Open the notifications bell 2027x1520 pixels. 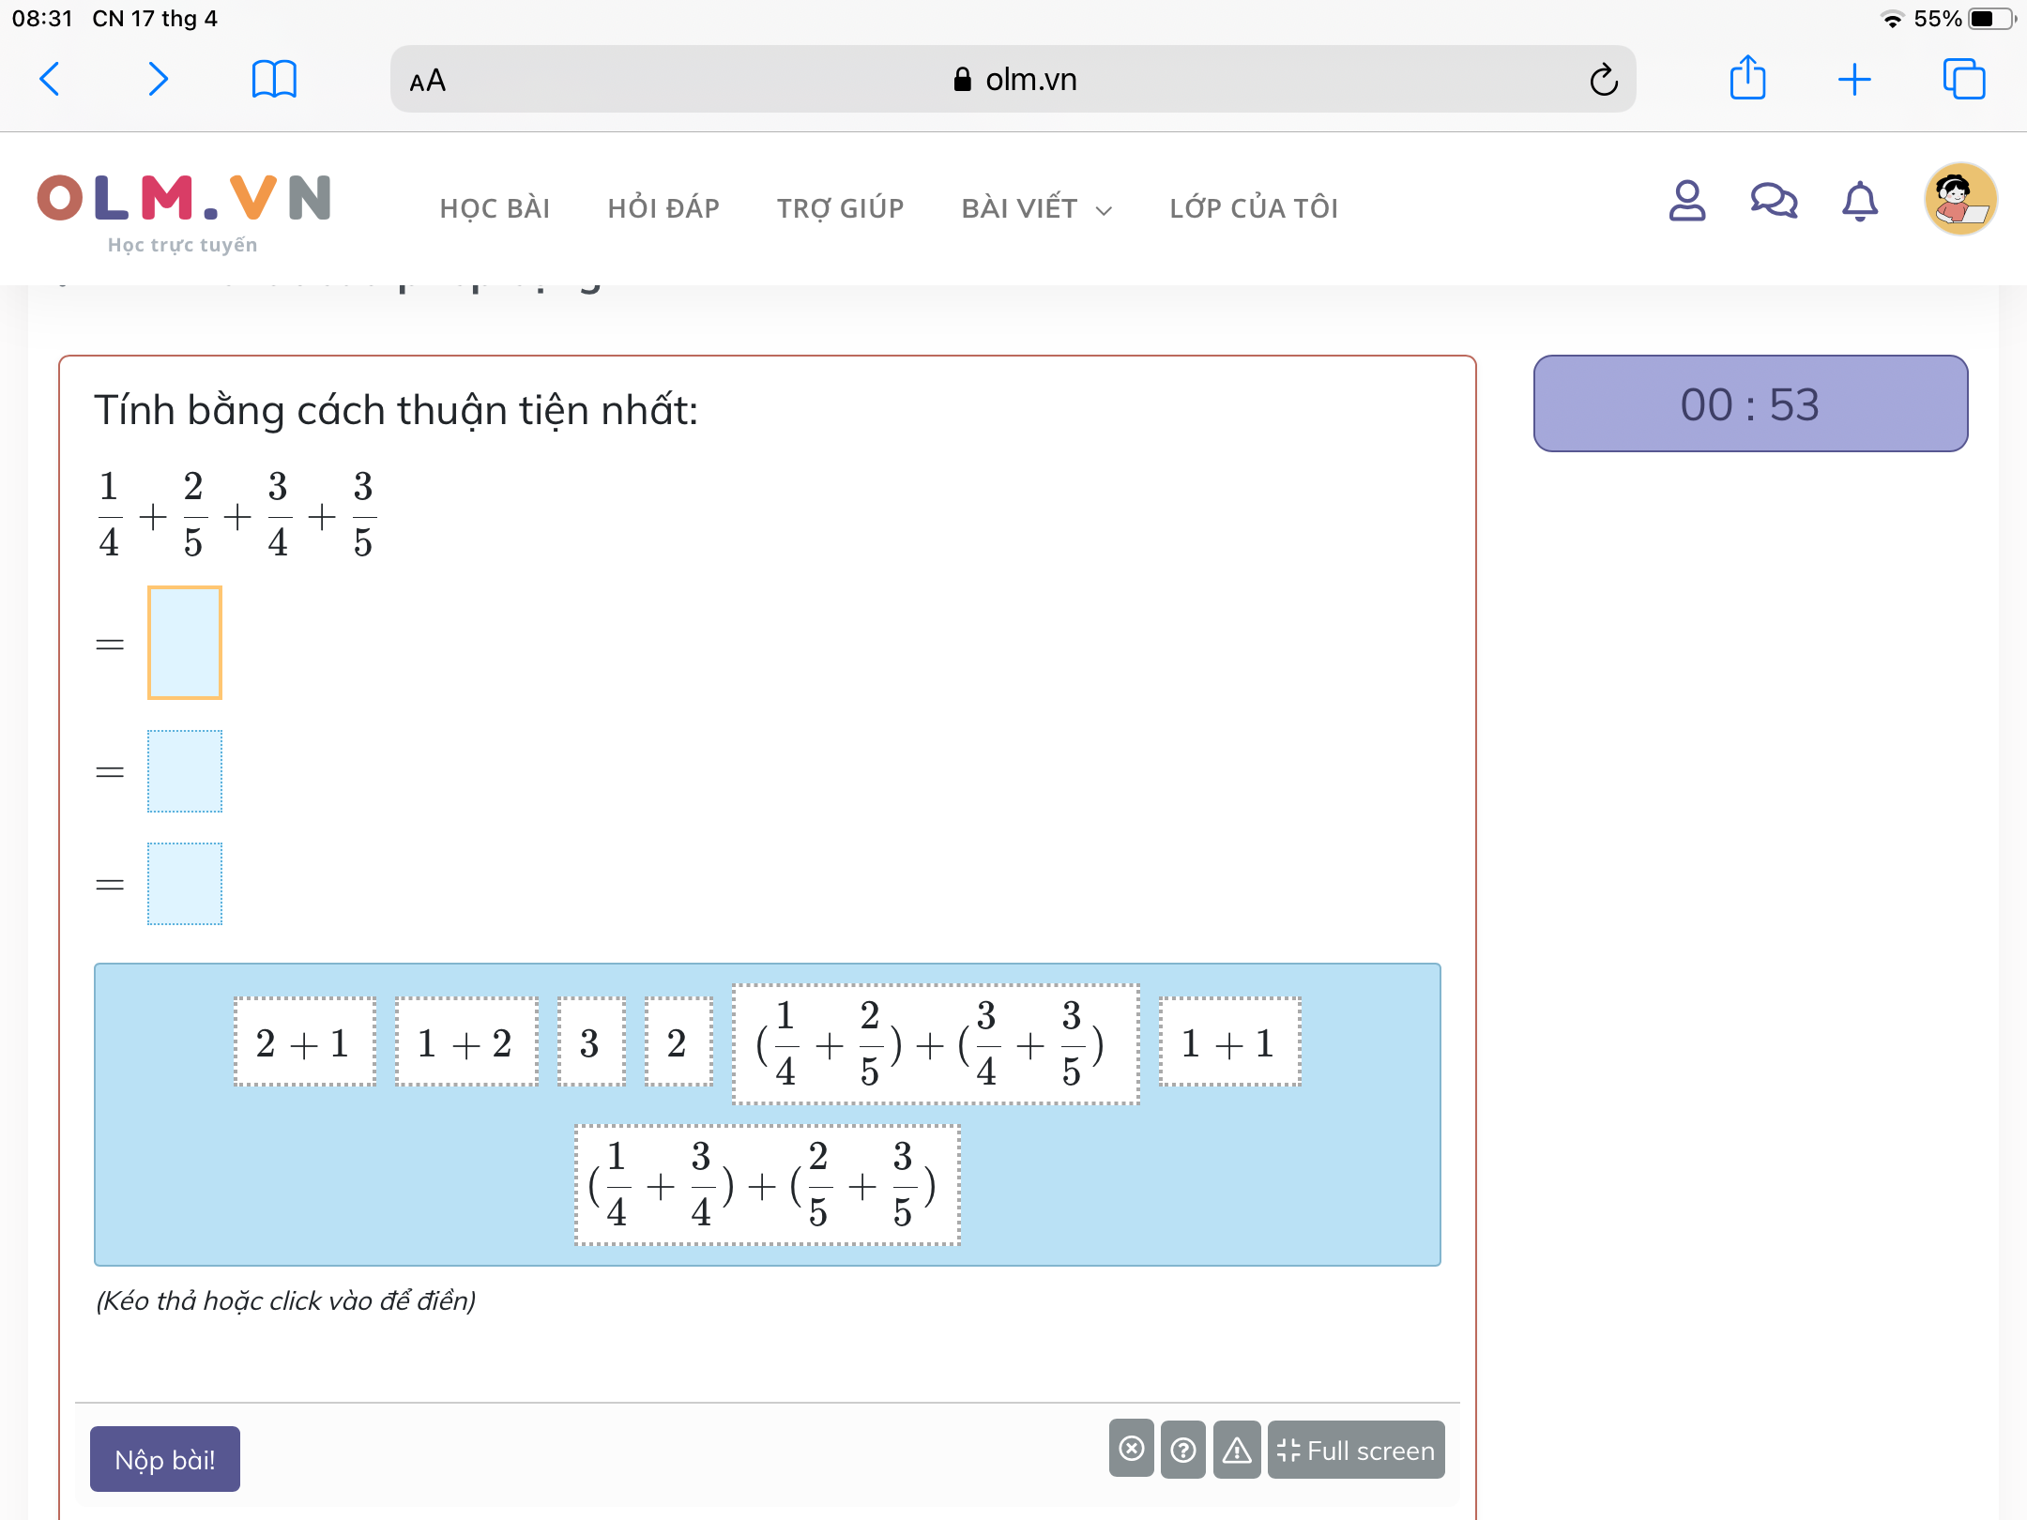pos(1860,201)
